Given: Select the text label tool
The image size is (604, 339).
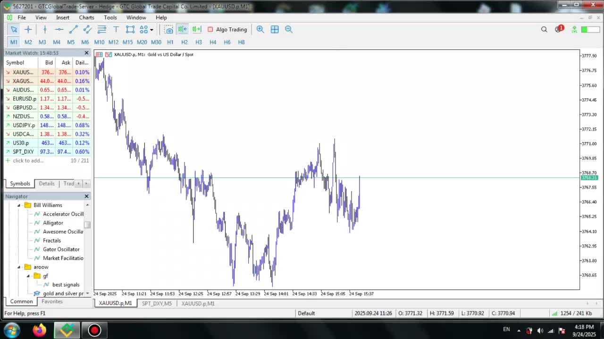Looking at the screenshot, I should [116, 30].
